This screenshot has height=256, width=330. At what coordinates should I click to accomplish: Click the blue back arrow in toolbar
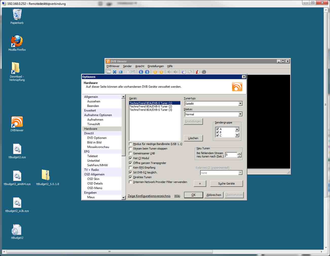(141, 72)
